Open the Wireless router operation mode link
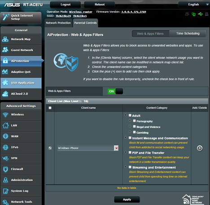The image size is (210, 205). click(81, 12)
